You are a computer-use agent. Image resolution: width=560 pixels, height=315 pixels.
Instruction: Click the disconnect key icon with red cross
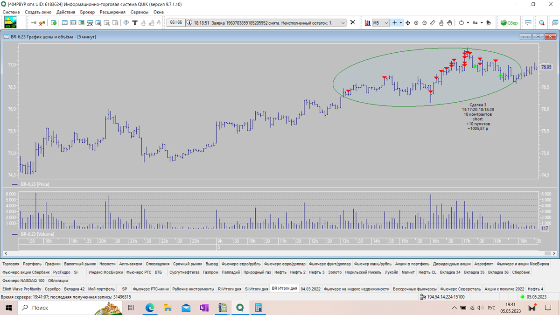(42, 22)
